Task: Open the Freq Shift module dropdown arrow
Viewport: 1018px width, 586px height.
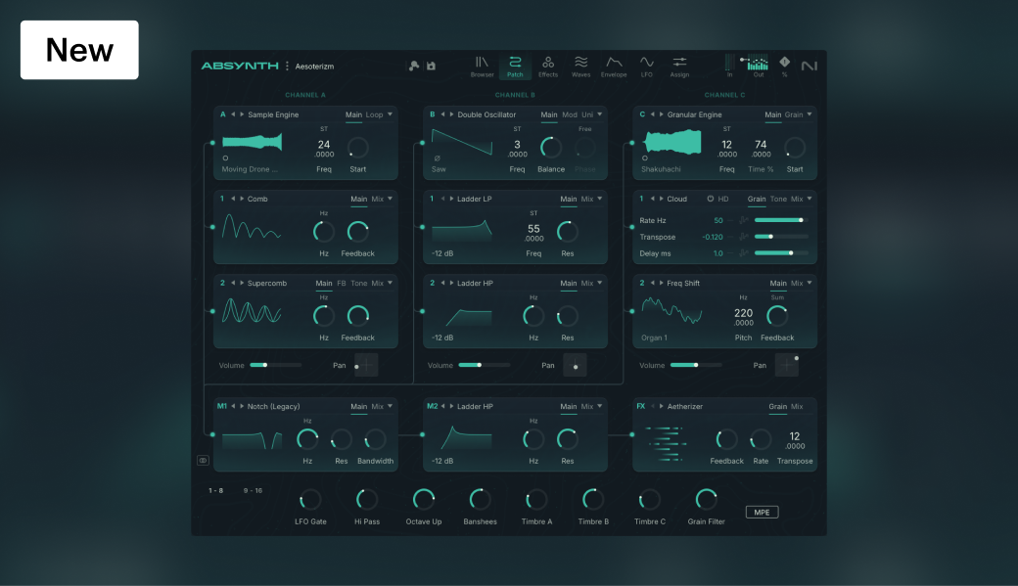Action: (x=810, y=283)
